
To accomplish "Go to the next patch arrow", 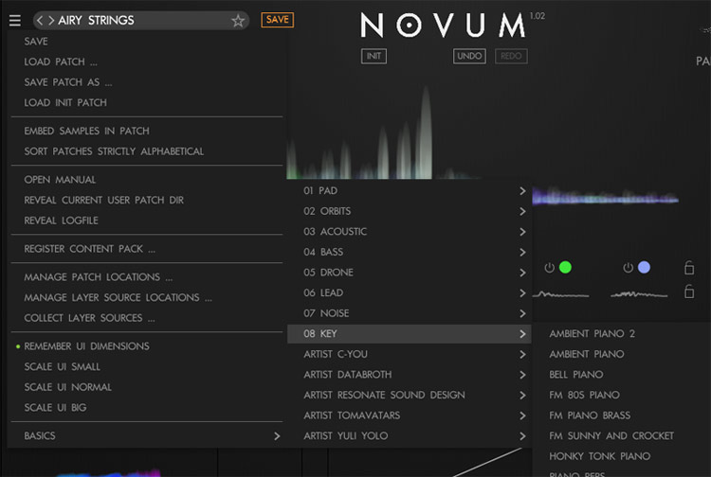I will pos(51,20).
